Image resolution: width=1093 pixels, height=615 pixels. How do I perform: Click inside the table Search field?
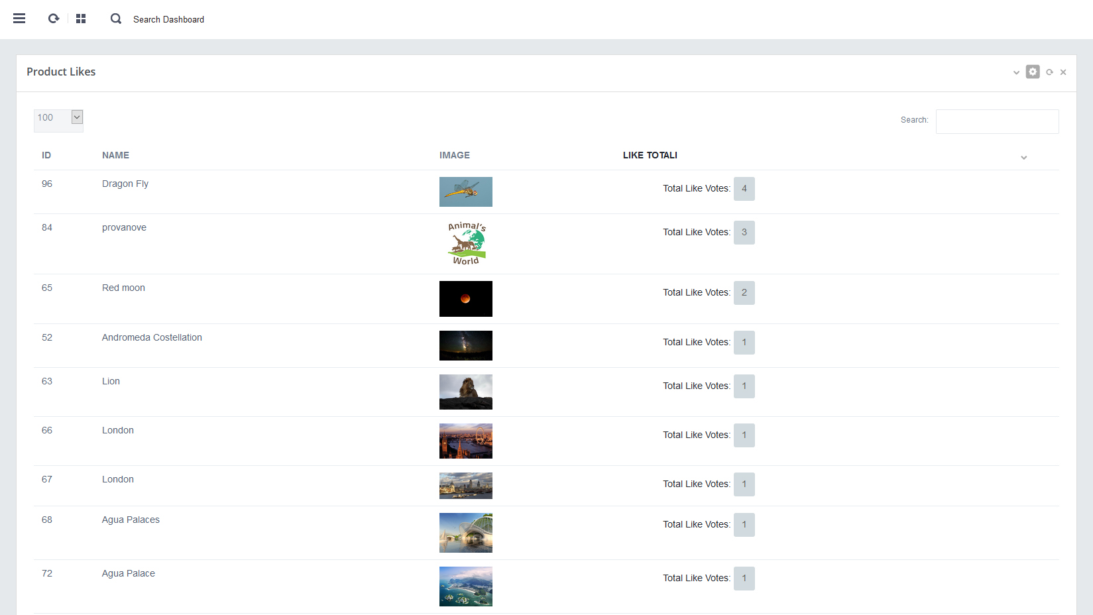tap(997, 121)
